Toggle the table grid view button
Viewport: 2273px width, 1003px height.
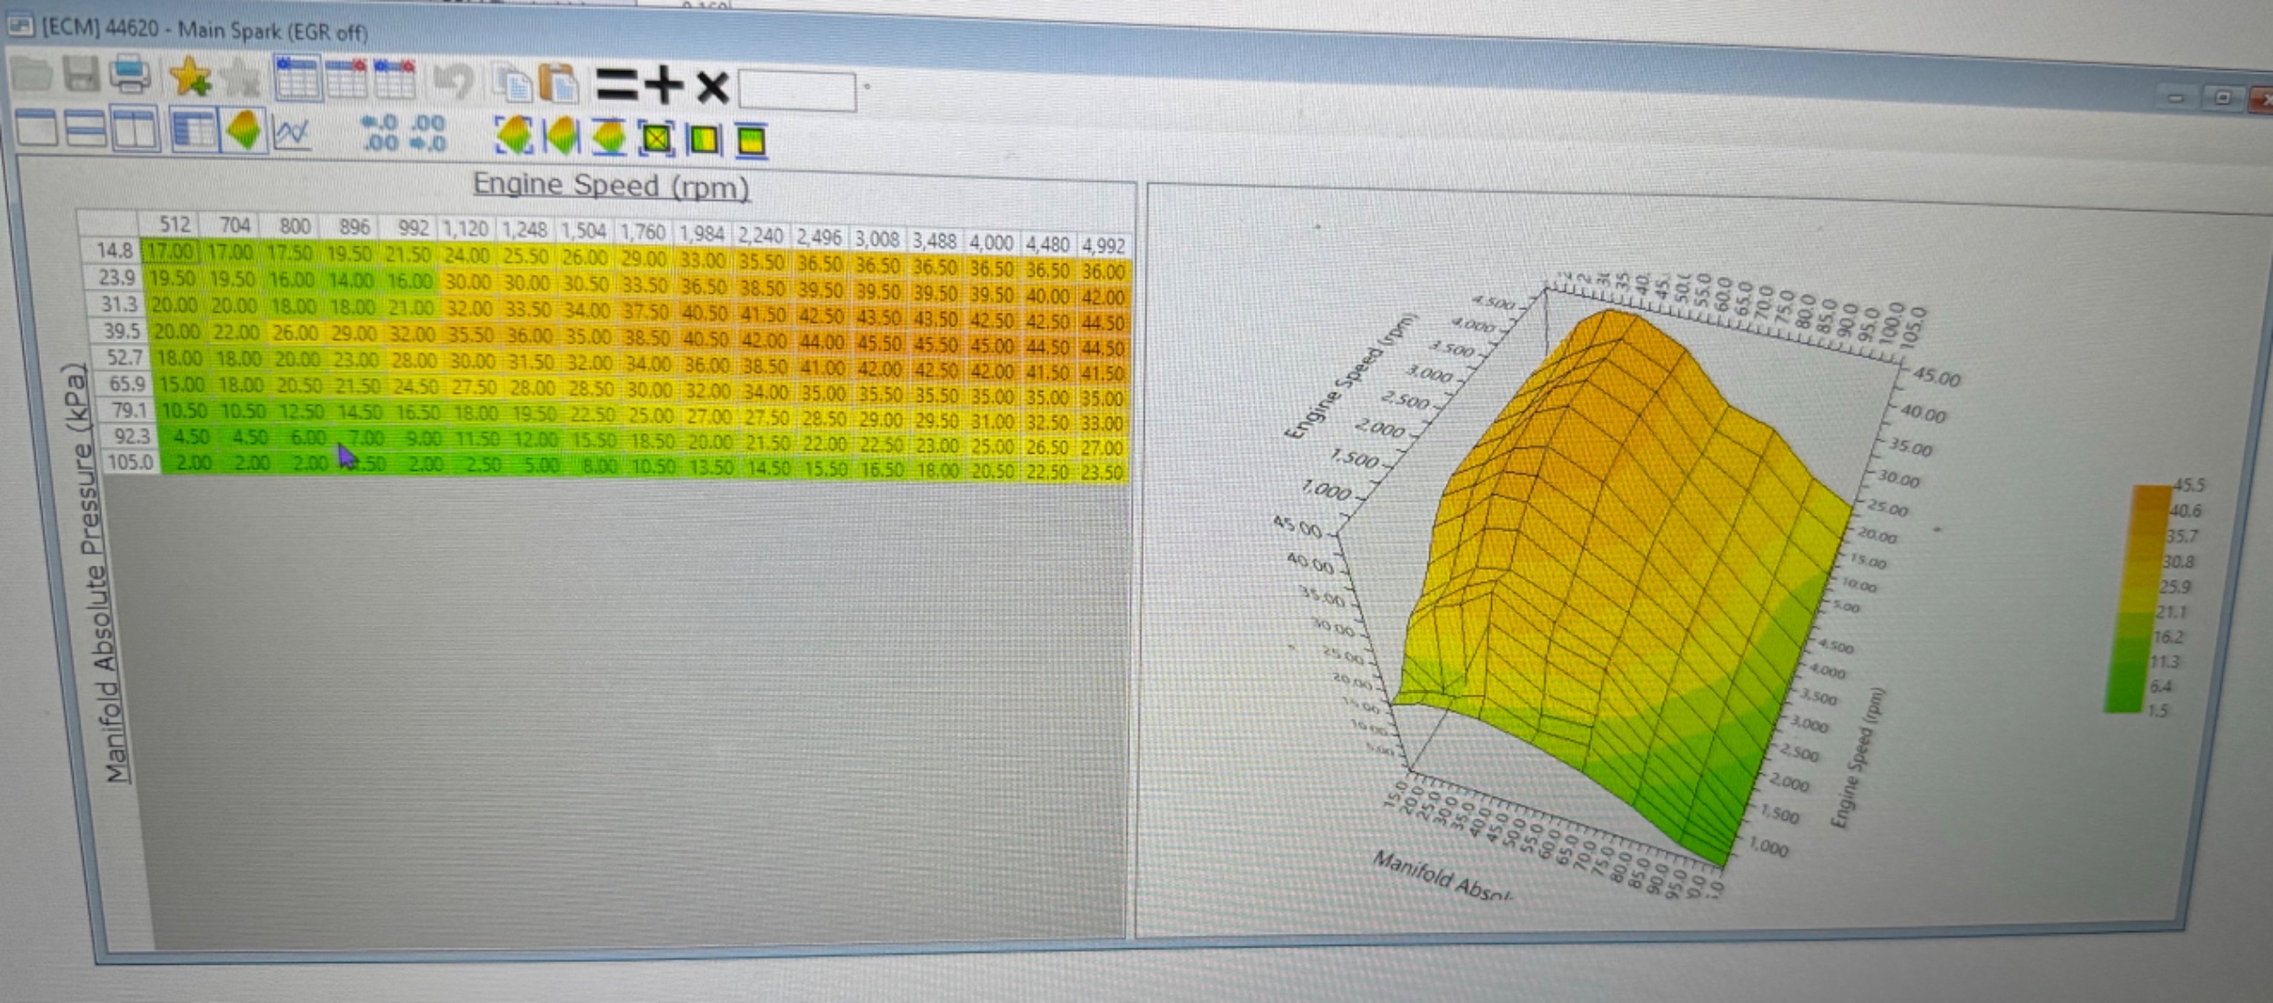[x=194, y=130]
